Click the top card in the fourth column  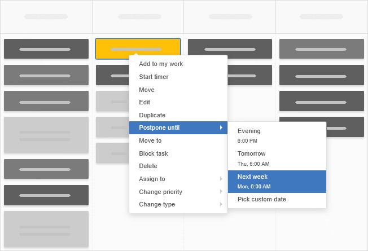pos(321,49)
